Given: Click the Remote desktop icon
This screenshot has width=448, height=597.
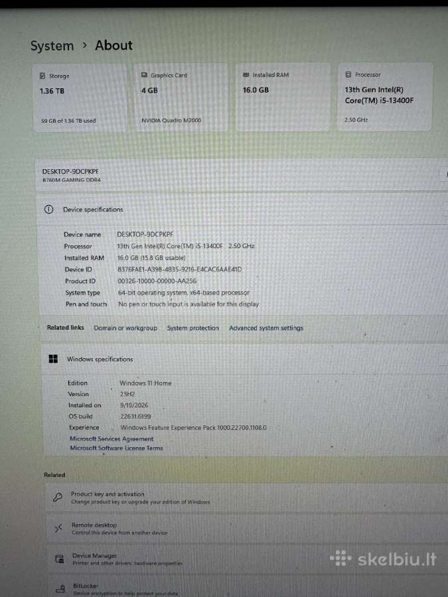Looking at the screenshot, I should click(58, 528).
